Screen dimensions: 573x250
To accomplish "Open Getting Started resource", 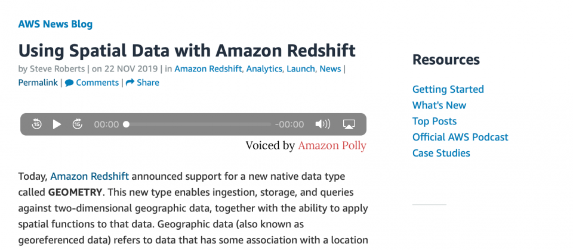I will [x=448, y=89].
